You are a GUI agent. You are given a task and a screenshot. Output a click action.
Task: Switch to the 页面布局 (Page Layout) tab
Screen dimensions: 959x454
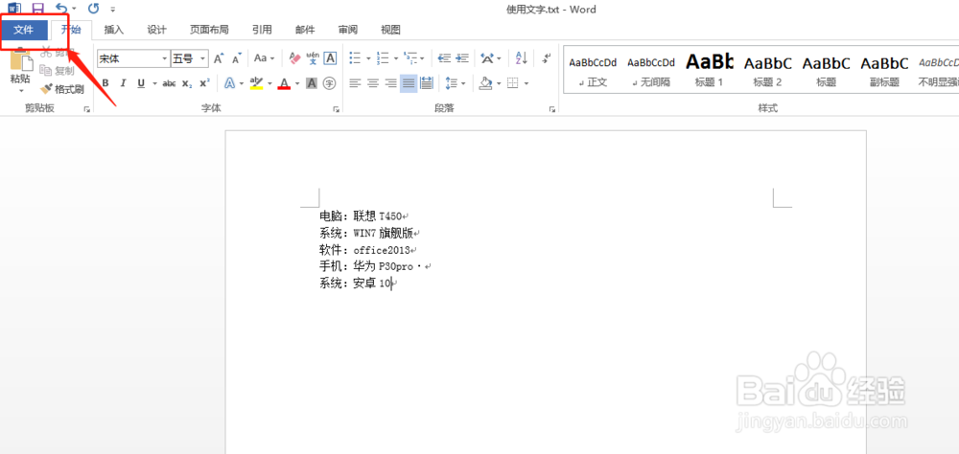click(209, 30)
